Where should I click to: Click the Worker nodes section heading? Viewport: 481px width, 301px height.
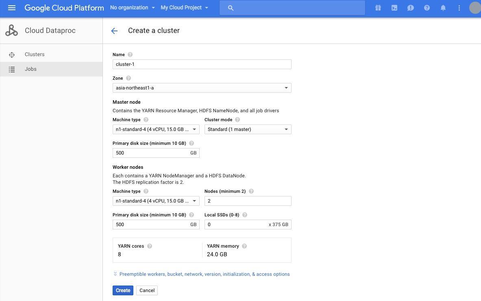(x=128, y=167)
